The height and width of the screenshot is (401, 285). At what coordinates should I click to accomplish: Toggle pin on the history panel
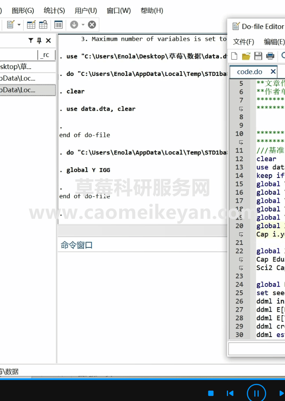point(39,40)
